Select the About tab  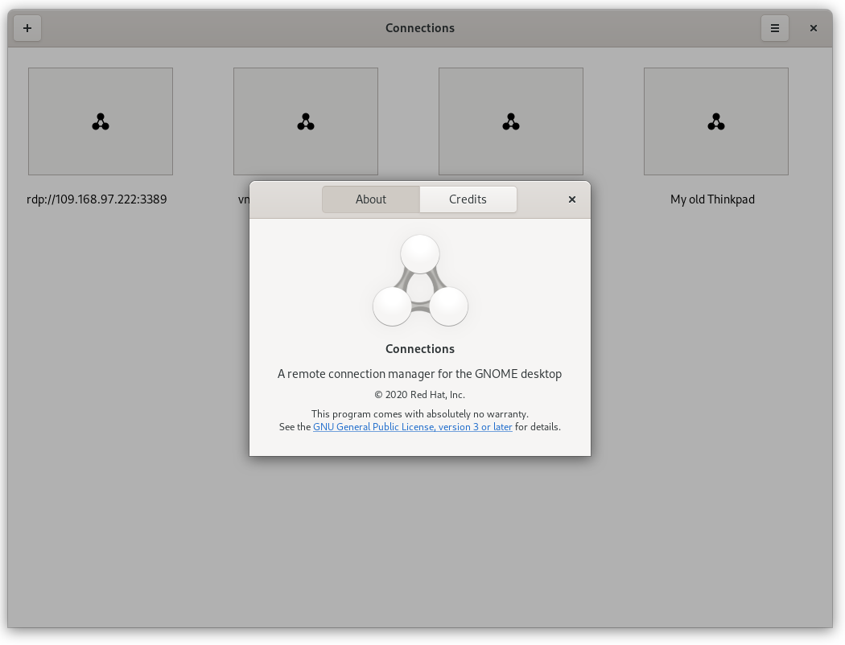point(371,199)
